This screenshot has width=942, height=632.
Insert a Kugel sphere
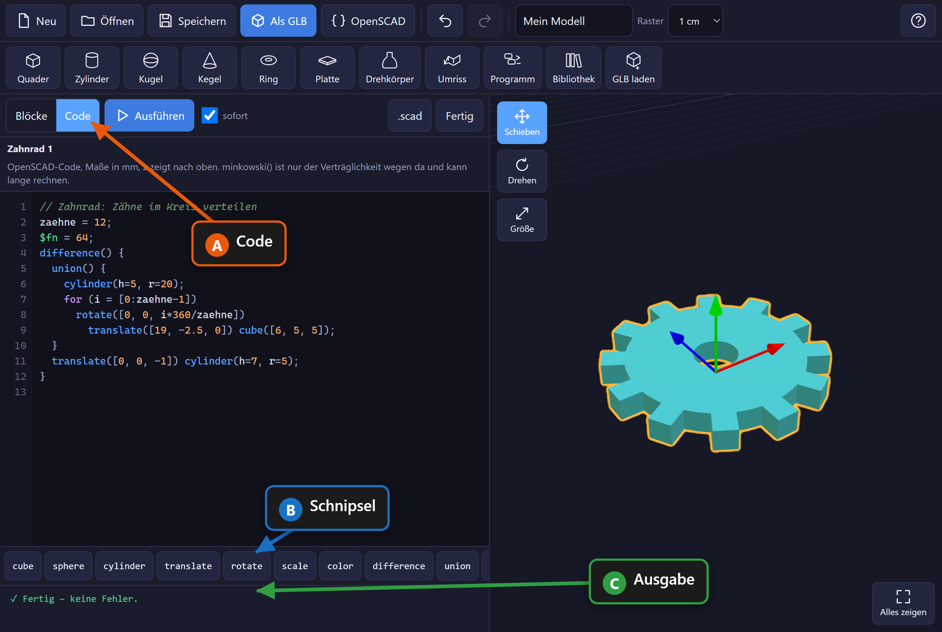(x=150, y=68)
